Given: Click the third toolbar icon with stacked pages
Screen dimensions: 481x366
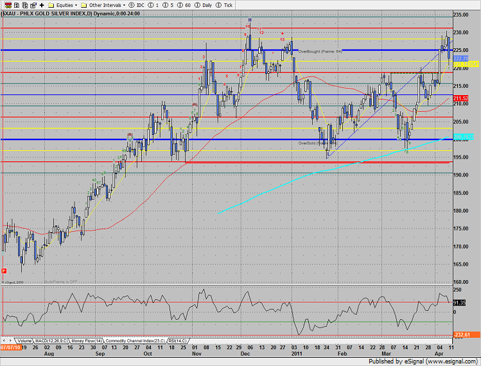Looking at the screenshot, I should click(x=25, y=5).
